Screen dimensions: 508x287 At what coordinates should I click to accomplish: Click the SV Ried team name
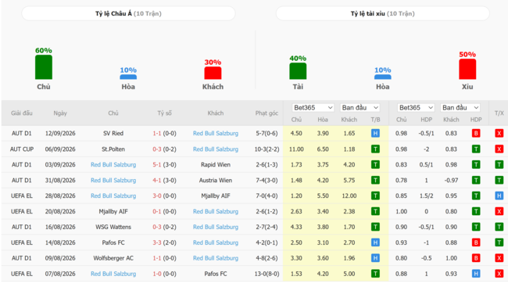[113, 133]
